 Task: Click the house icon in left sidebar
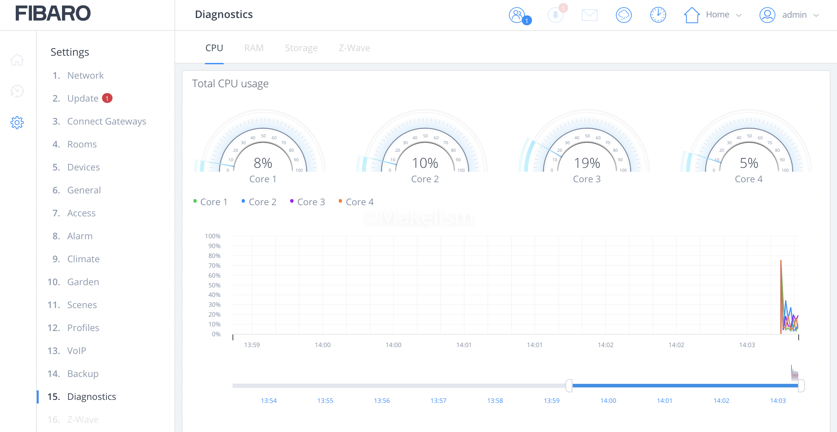17,60
